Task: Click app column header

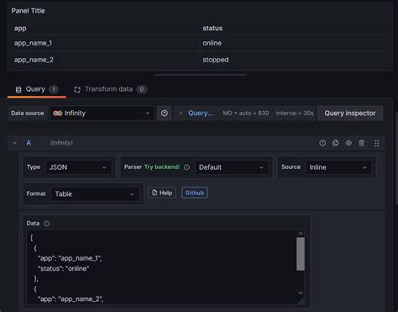Action: (20, 29)
